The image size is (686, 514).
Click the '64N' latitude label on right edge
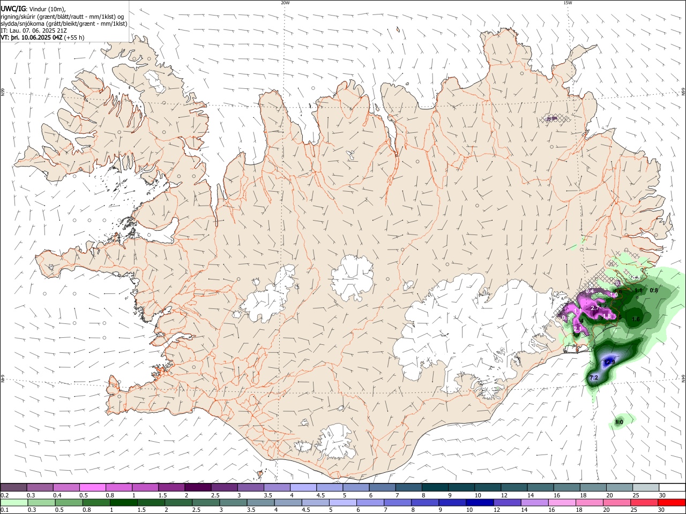[x=683, y=379]
